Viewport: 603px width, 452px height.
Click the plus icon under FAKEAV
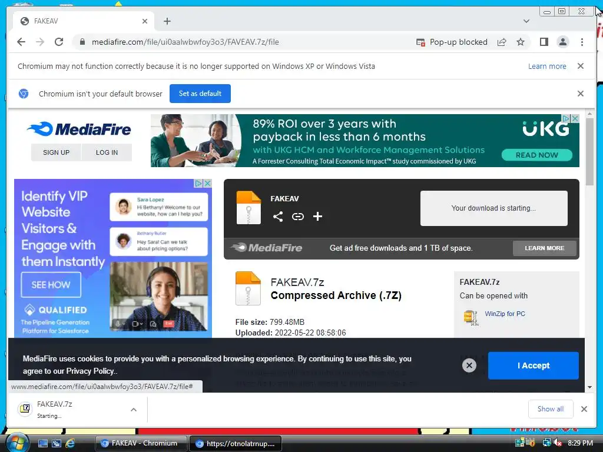[317, 217]
